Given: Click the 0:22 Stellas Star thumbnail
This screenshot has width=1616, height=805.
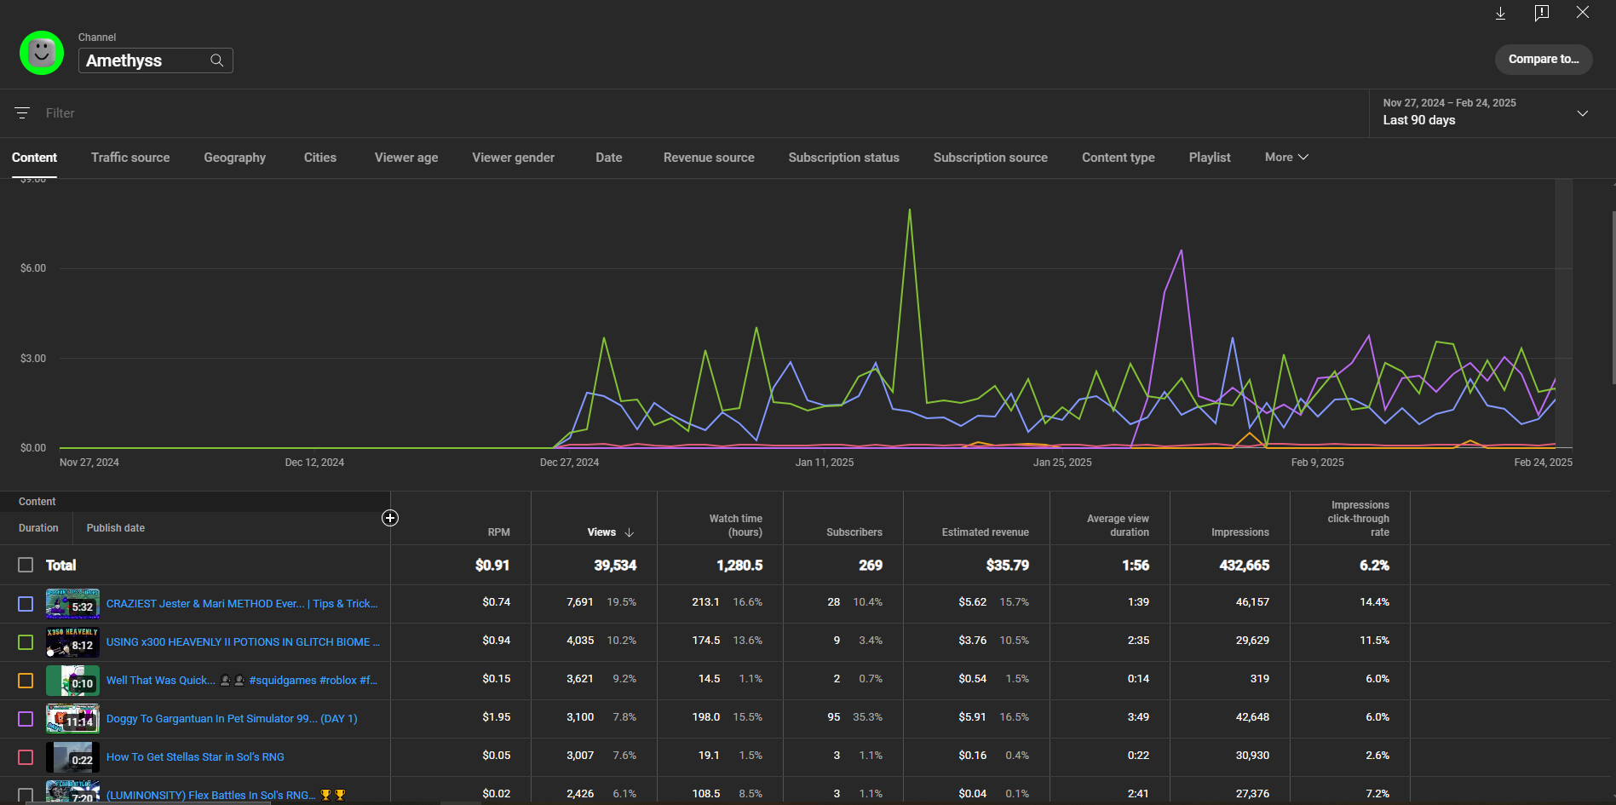Looking at the screenshot, I should (x=72, y=756).
